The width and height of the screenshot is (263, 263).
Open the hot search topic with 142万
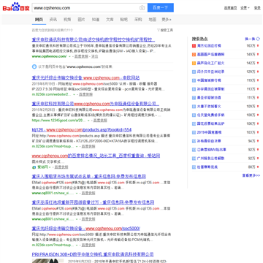(210, 63)
